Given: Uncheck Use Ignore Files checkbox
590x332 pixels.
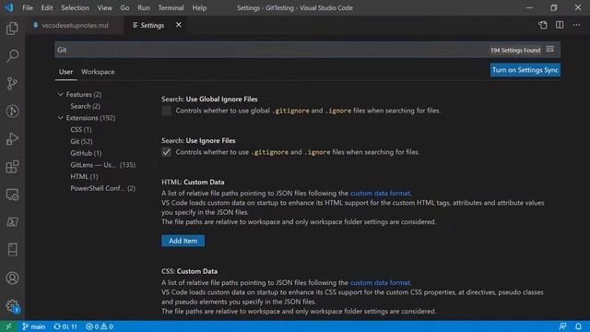Looking at the screenshot, I should (166, 152).
